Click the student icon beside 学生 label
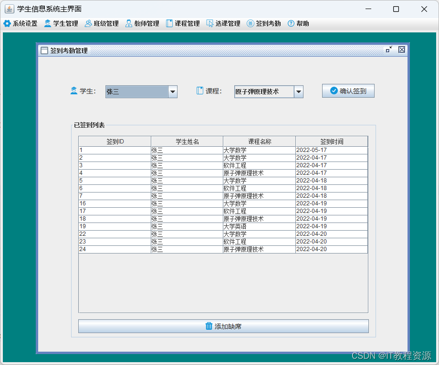 pyautogui.click(x=74, y=91)
